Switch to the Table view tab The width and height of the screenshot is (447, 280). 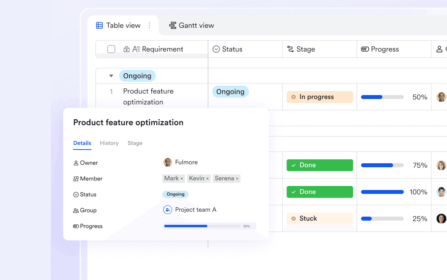(123, 25)
